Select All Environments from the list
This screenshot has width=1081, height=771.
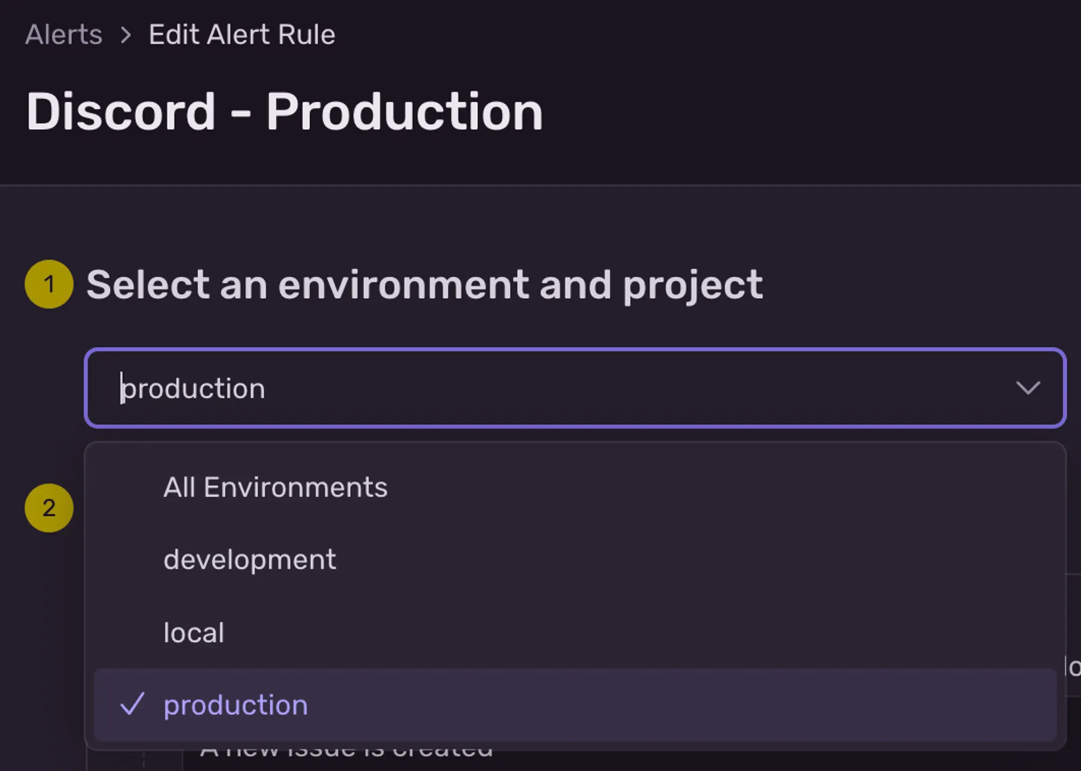pos(275,487)
